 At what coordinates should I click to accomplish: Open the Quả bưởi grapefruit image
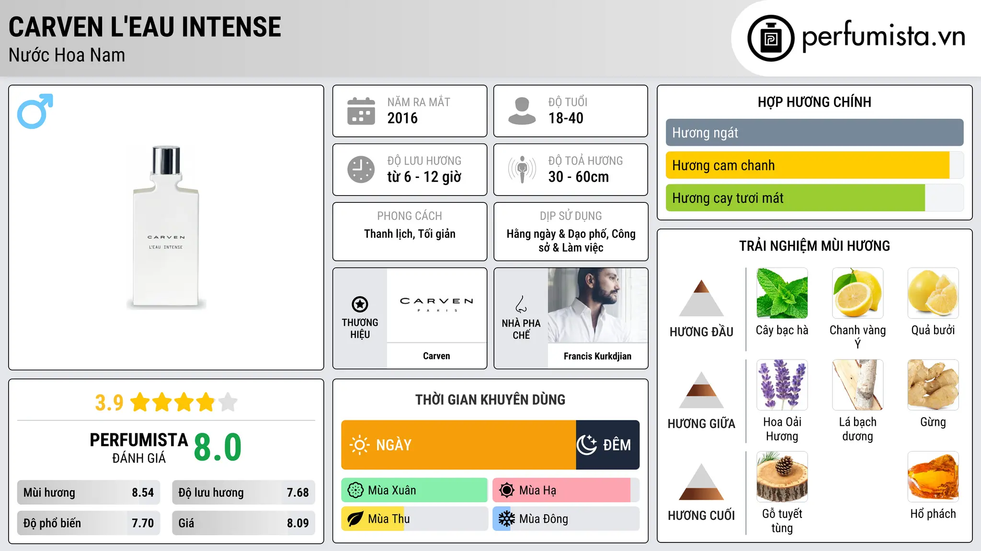(x=933, y=293)
